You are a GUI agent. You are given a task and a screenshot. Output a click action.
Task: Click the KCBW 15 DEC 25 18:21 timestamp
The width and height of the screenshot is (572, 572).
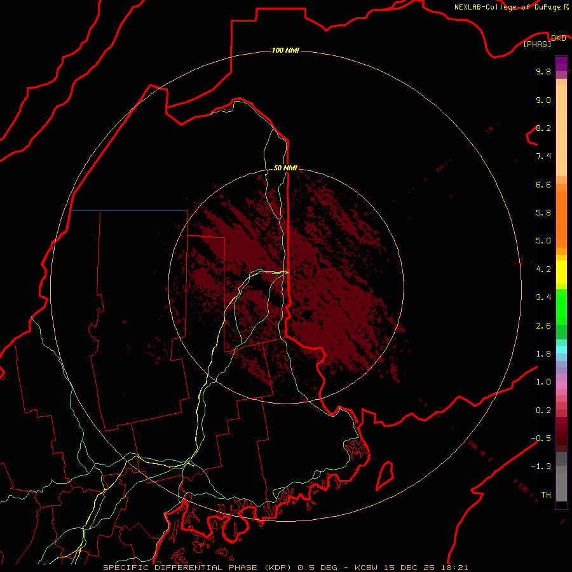(x=411, y=568)
